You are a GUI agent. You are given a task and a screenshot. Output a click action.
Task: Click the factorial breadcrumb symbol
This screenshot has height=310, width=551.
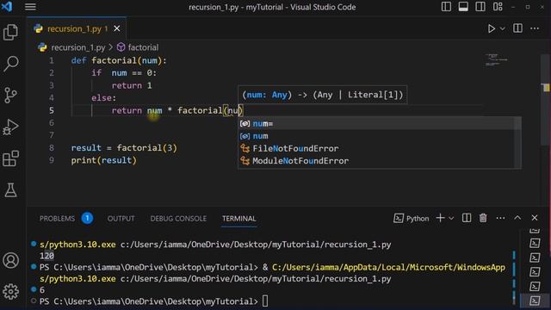coord(143,47)
